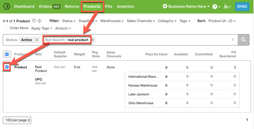Click the Weight column header
The height and width of the screenshot is (129, 254).
click(x=80, y=54)
